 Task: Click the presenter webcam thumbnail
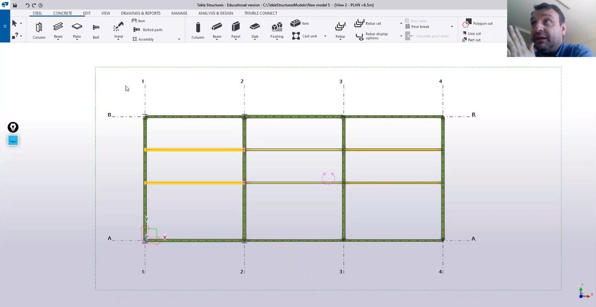click(551, 28)
